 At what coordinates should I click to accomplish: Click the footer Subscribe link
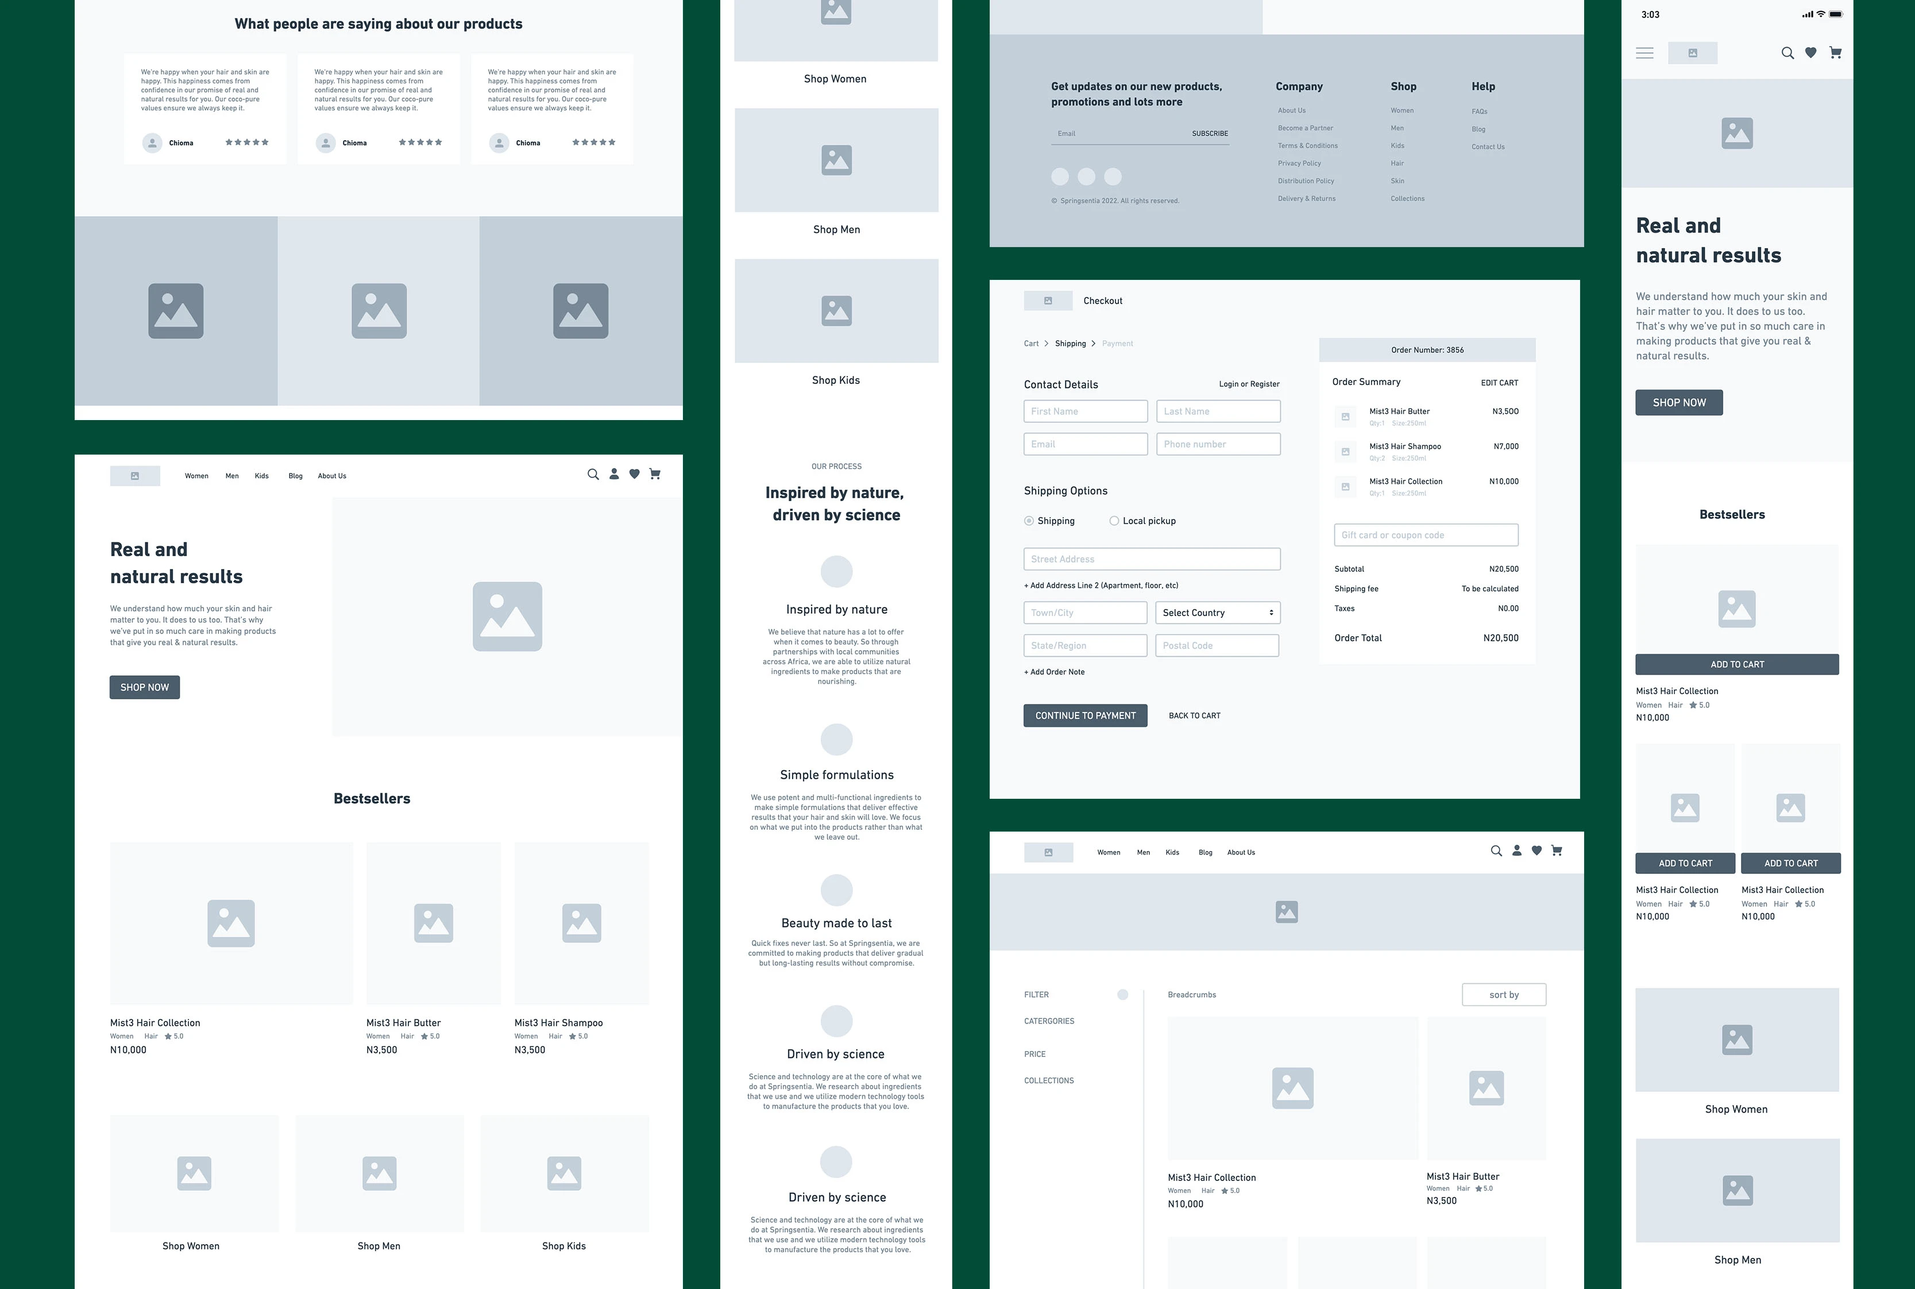point(1209,133)
